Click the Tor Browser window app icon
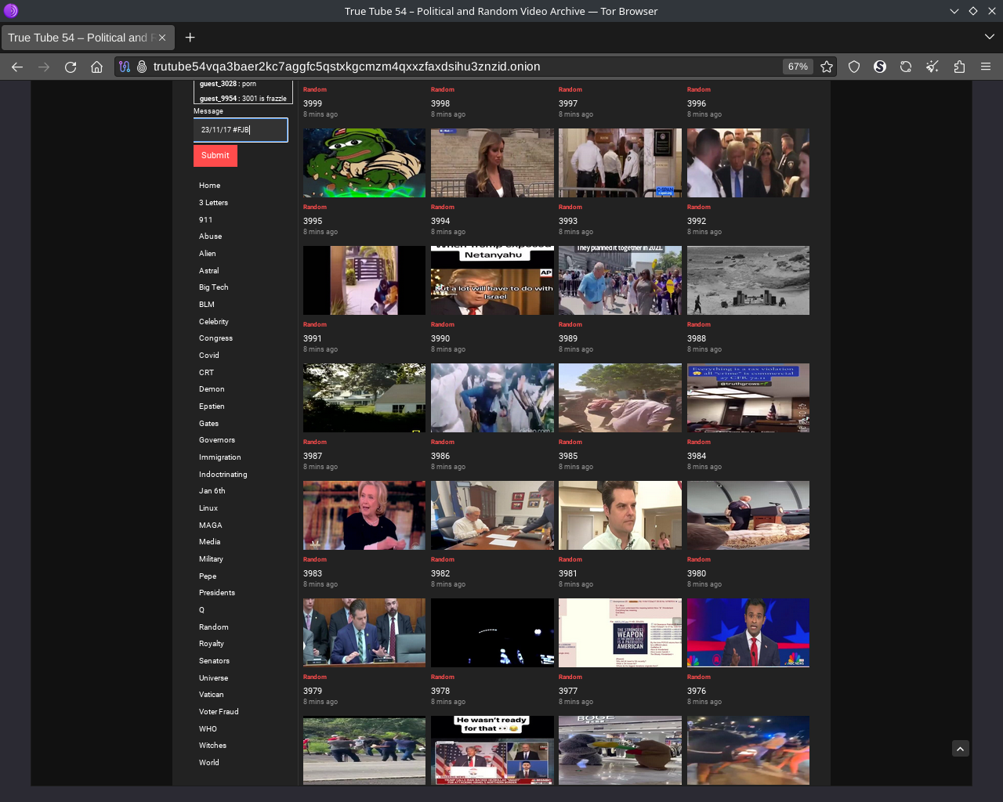Screen dimensions: 1003x802 (x=11, y=11)
